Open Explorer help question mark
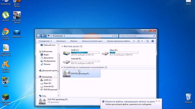 [x=153, y=41]
